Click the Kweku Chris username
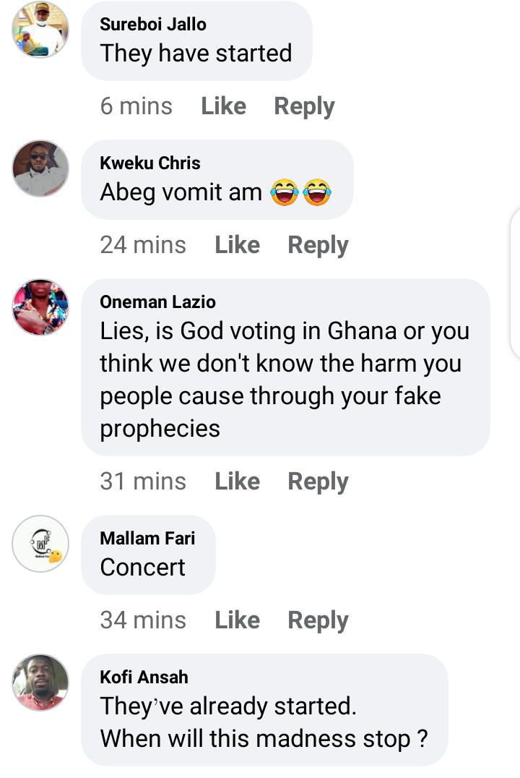Screen dimensions: 520x778 coord(150,163)
